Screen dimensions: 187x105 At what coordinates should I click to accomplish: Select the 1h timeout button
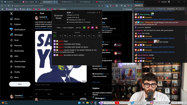(x=84, y=36)
